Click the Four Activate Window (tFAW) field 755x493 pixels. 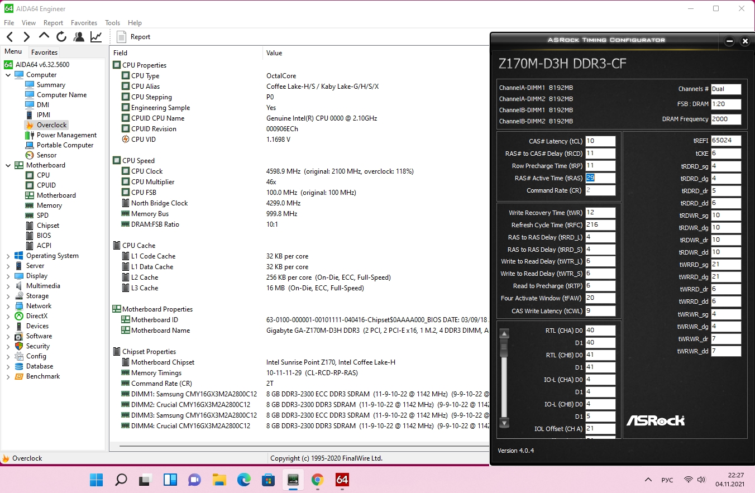(x=600, y=298)
